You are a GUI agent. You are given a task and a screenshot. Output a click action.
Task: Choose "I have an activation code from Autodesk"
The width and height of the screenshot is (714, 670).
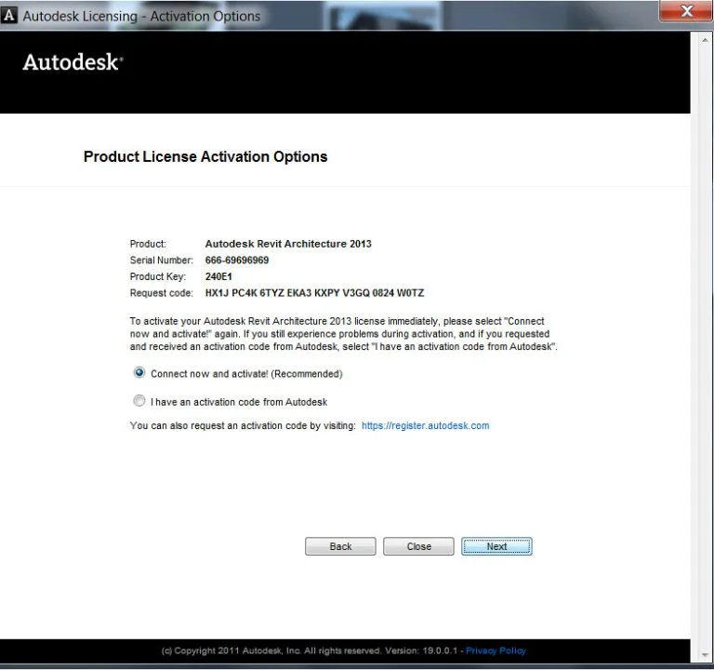pyautogui.click(x=139, y=401)
